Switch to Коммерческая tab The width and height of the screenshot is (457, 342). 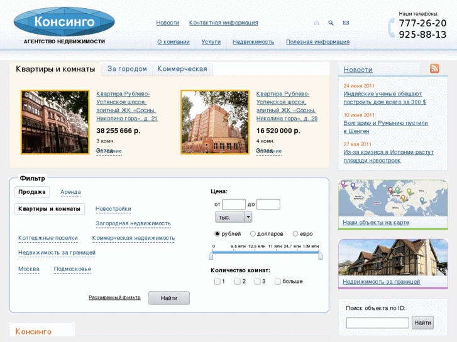click(x=182, y=69)
